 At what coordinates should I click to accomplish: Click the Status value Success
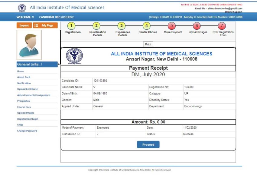[188, 134]
